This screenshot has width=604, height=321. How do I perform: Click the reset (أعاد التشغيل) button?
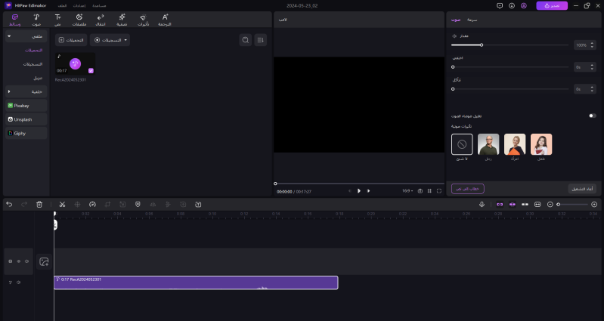tap(582, 189)
